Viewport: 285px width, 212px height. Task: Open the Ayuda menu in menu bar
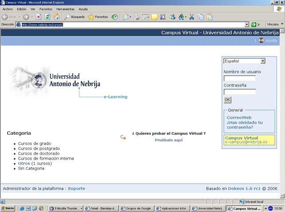click(x=83, y=9)
